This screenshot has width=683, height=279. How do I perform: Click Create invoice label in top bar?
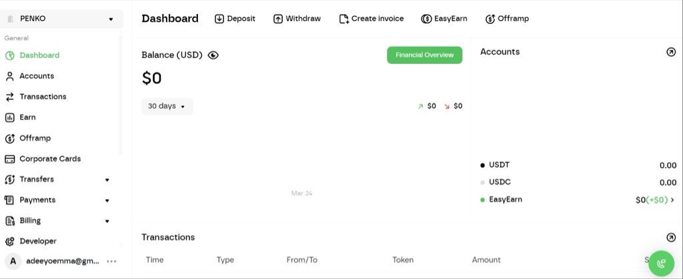pyautogui.click(x=378, y=19)
